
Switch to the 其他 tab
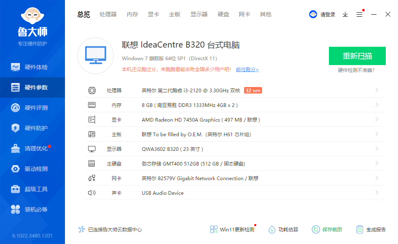pos(266,15)
